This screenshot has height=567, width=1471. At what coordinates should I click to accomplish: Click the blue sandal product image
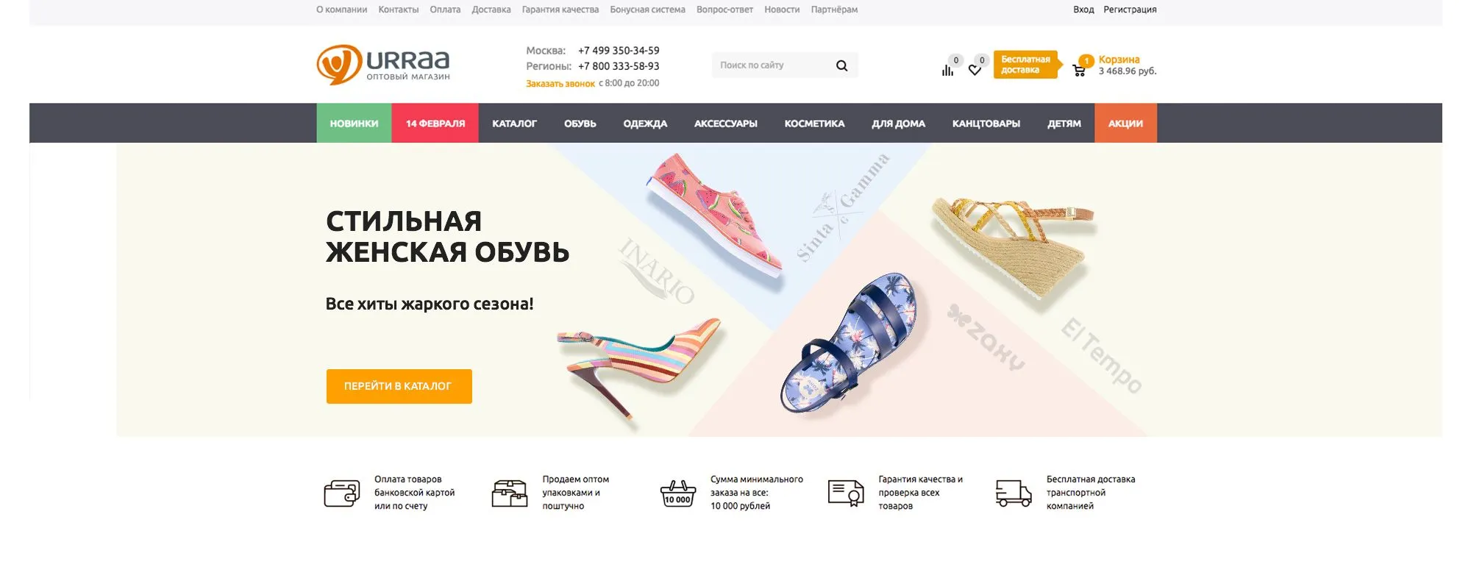pyautogui.click(x=850, y=343)
